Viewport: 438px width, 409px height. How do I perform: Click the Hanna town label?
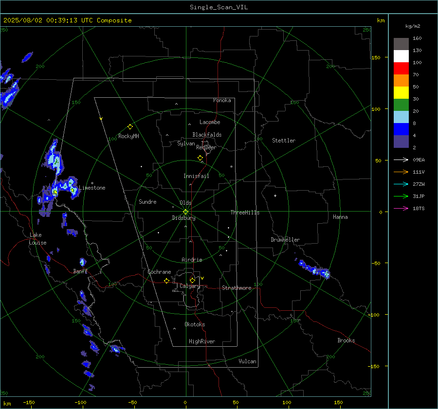pyautogui.click(x=340, y=217)
